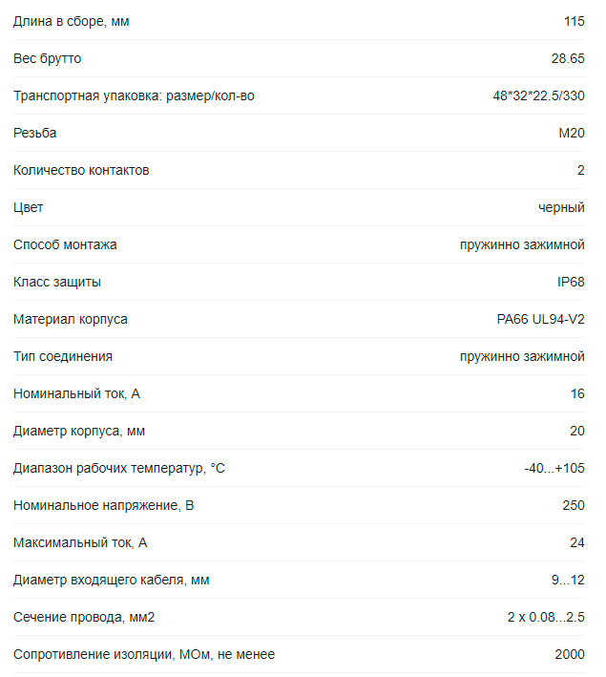Click the 'Резьба' row label

point(35,134)
